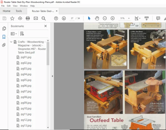The height and width of the screenshot is (130, 166).
Task: Click the bookmarks panel scrollbar thumb
Action: pyautogui.click(x=48, y=53)
